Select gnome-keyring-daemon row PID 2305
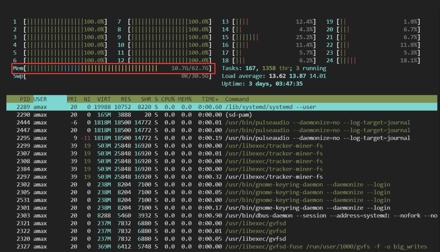Viewport: 440px width, 252px height. click(222, 192)
